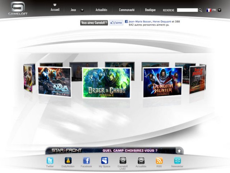Click the Gameloft logo
Screen dimensions: 230x173
coord(18,9)
